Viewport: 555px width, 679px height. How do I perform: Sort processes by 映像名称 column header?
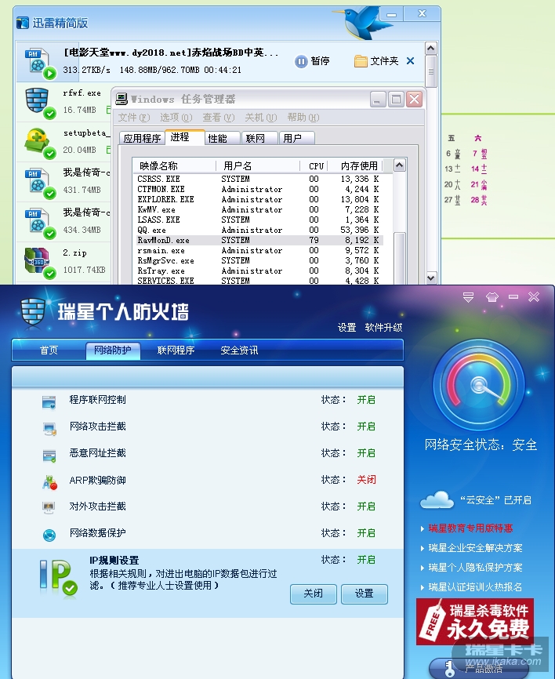click(x=175, y=166)
